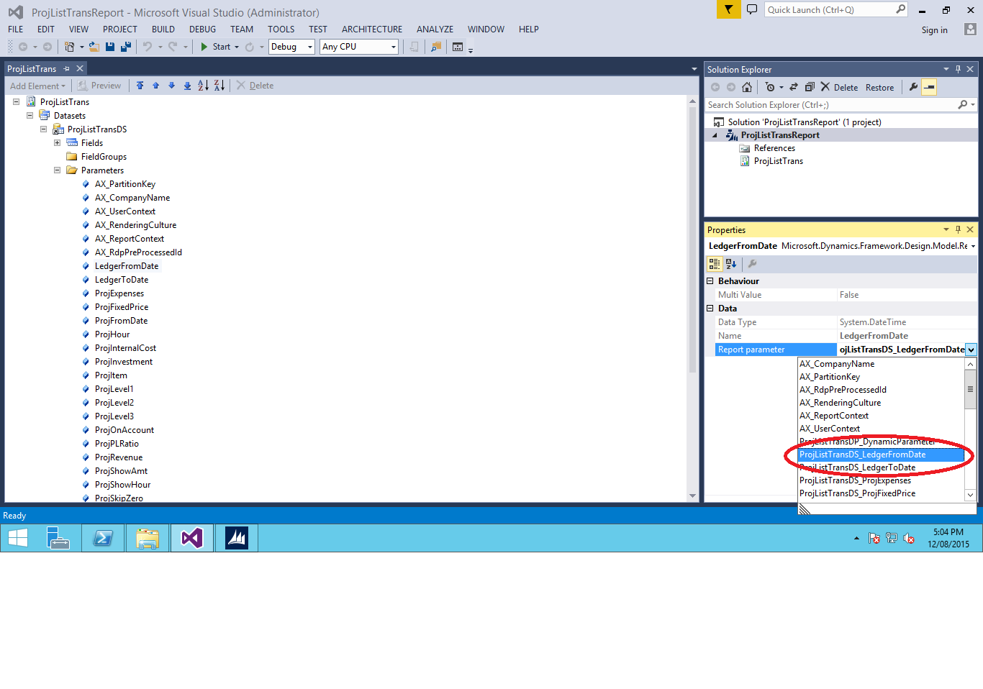983x689 pixels.
Task: Toggle Preserve Selection in Solution Explorer toolbar
Action: pyautogui.click(x=930, y=87)
